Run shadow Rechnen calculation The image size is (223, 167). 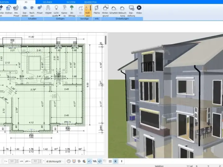(x=32, y=11)
